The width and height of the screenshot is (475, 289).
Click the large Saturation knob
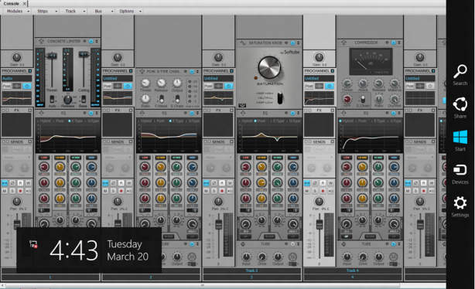tap(269, 67)
